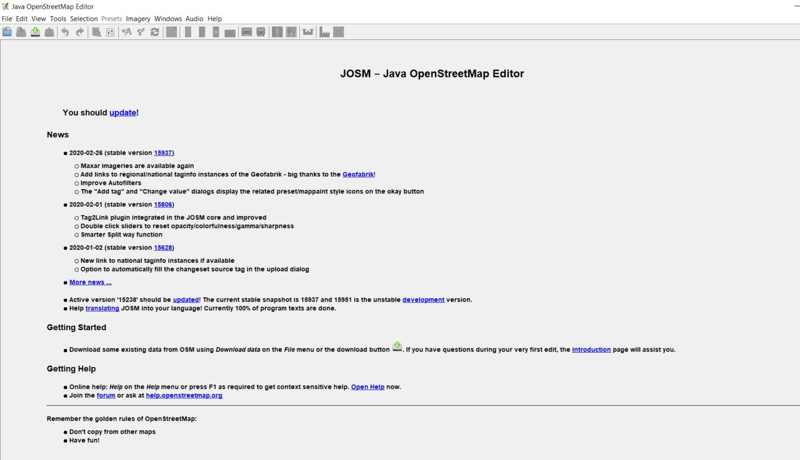800x460 pixels.
Task: Click 'Don't copy from other maps' rule
Action: coord(112,432)
